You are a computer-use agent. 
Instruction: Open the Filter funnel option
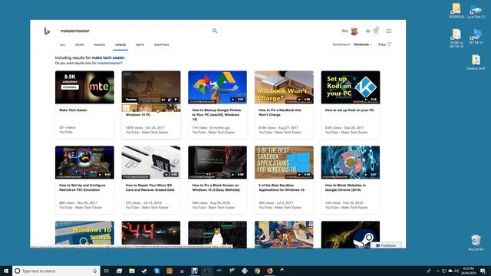point(385,44)
